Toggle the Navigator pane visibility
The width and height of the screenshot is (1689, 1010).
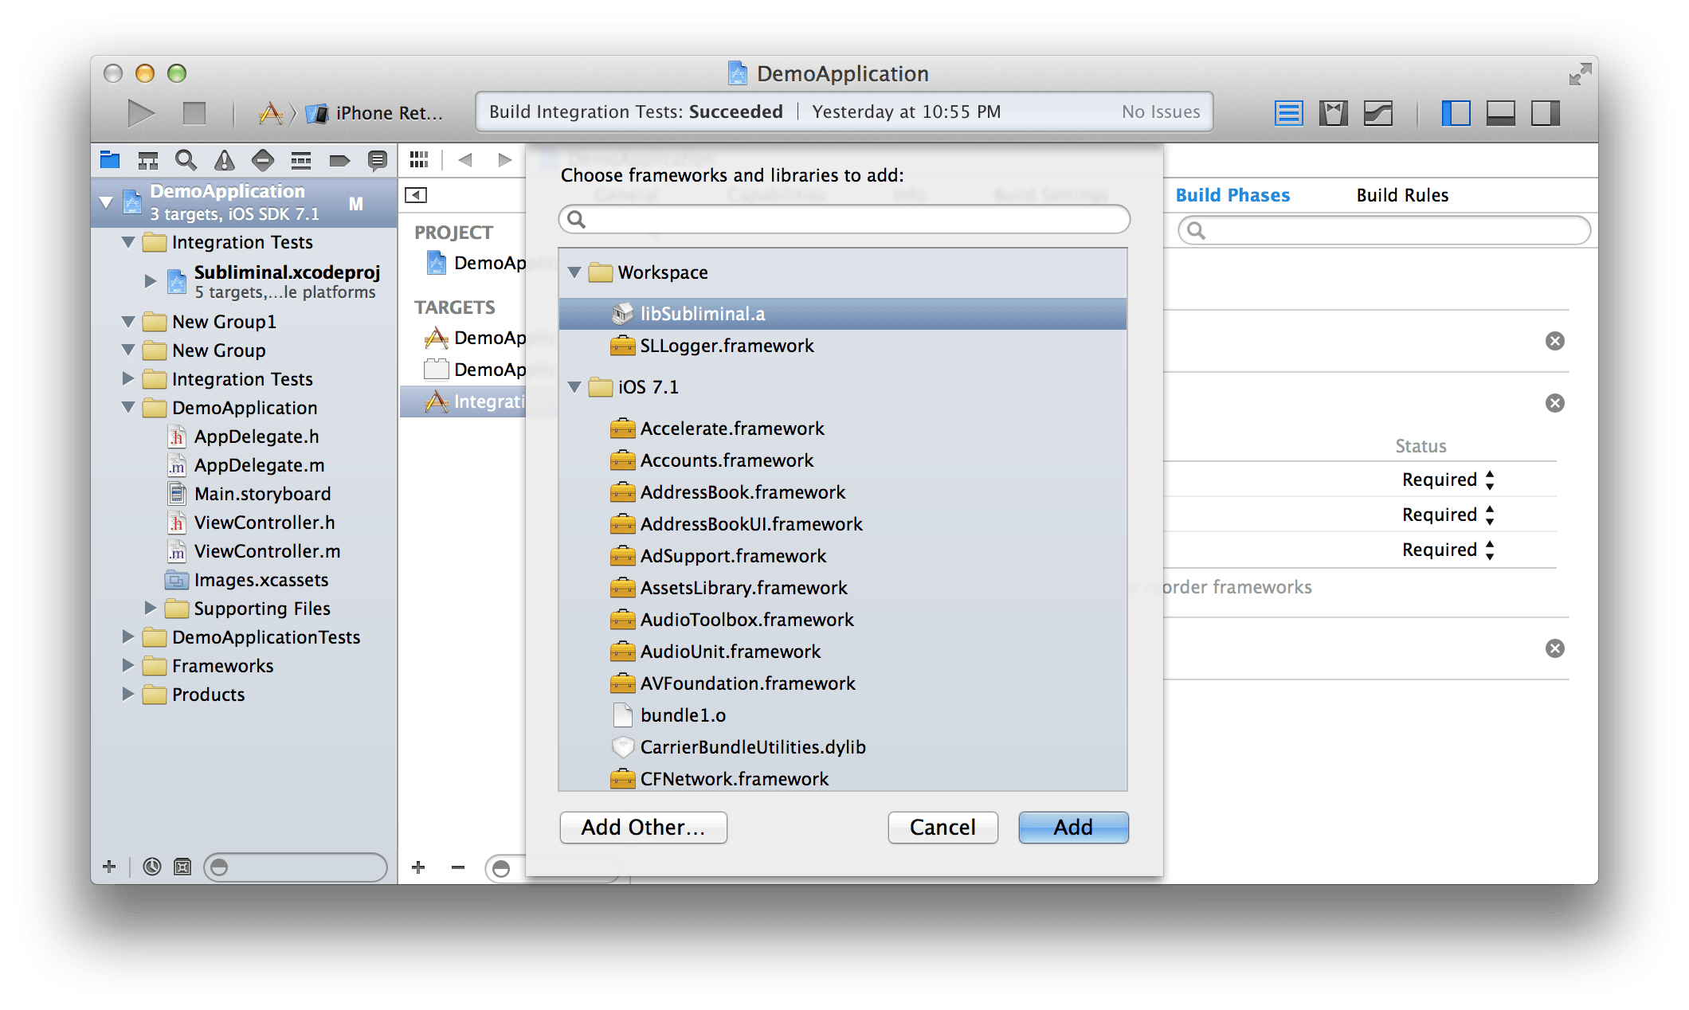[1456, 113]
